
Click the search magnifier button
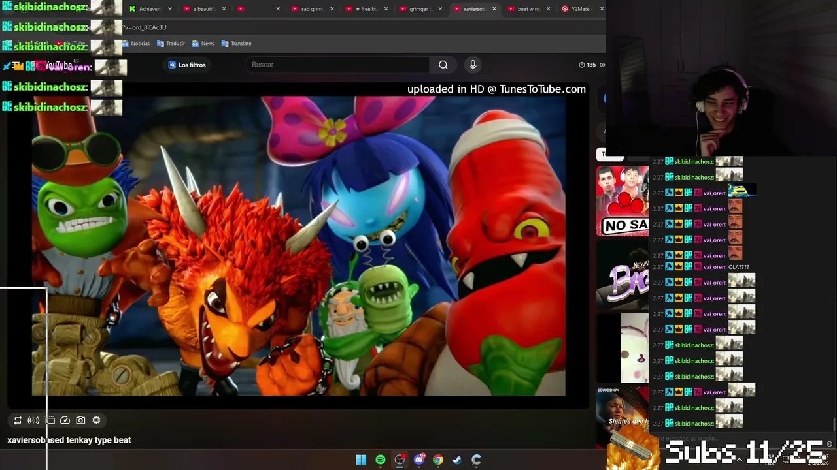click(x=443, y=65)
